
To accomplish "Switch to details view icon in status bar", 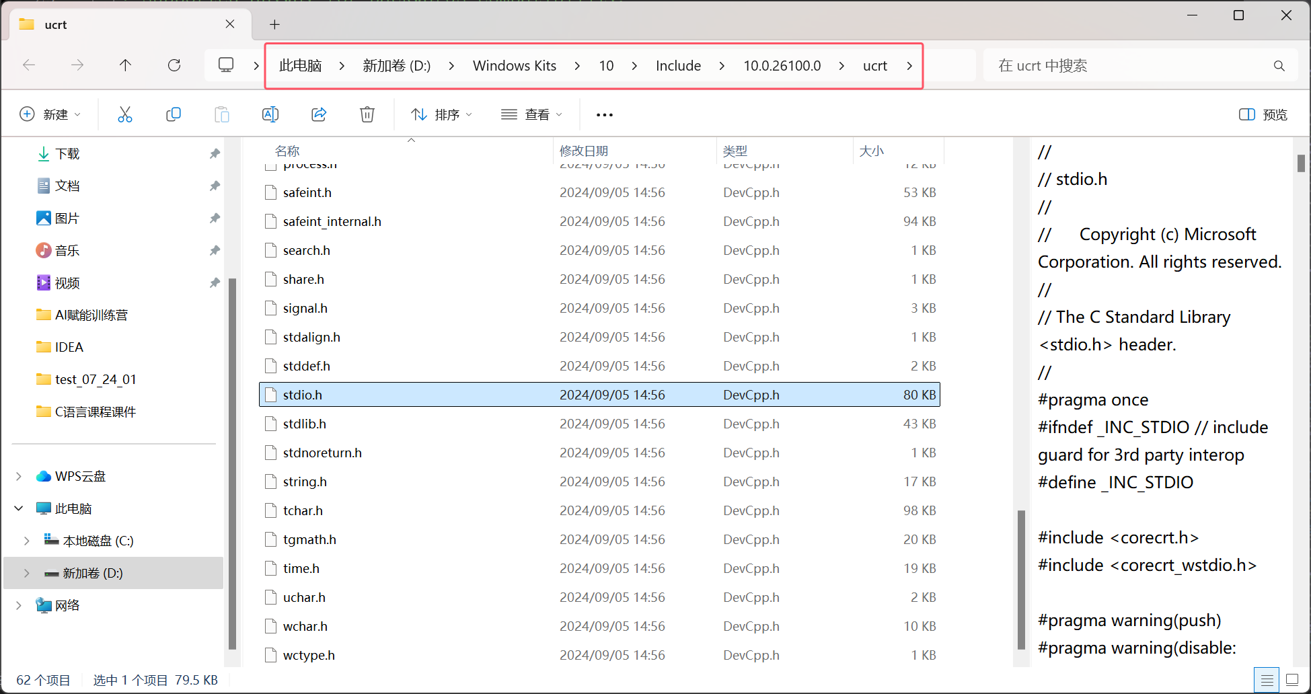I will coord(1267,680).
